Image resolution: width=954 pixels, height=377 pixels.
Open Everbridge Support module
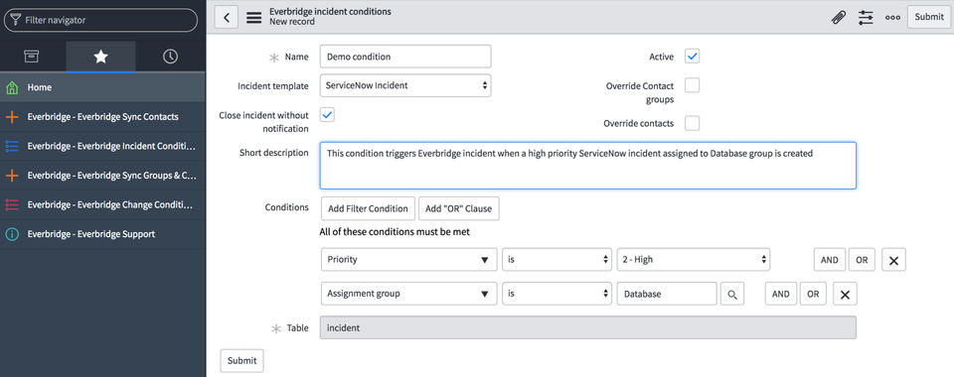point(102,234)
